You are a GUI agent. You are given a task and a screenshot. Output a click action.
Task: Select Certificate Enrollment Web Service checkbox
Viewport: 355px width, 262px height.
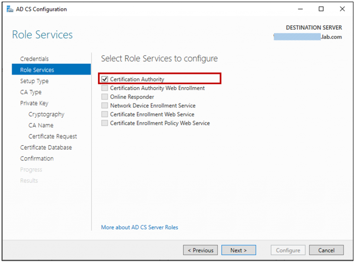[105, 114]
